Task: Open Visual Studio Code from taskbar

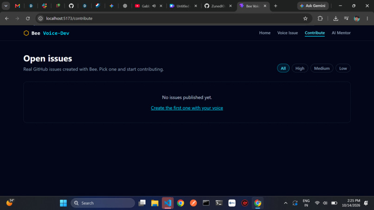Action: pos(168,203)
